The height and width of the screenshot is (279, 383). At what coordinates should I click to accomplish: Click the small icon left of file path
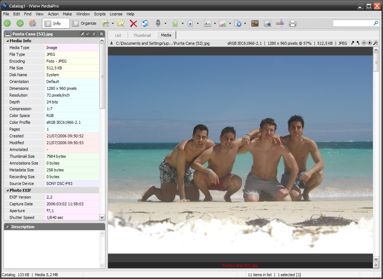[x=111, y=43]
